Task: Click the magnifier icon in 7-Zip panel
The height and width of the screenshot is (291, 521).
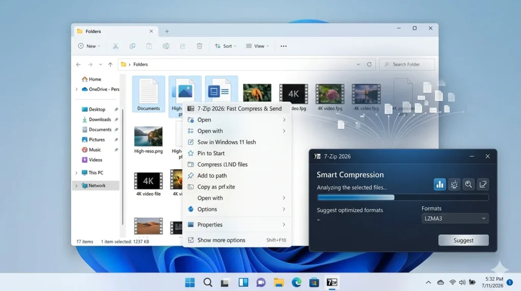Action: tap(469, 184)
